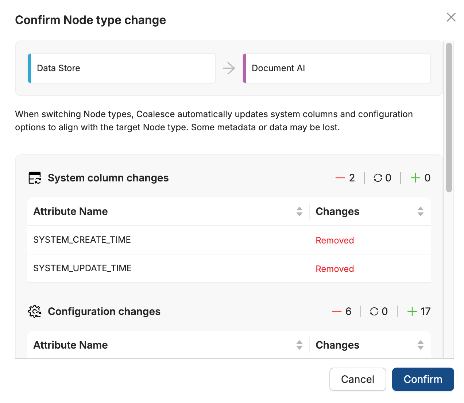Sort configuration table by Attribute Name
Viewport: 464px width, 403px height.
tap(299, 345)
